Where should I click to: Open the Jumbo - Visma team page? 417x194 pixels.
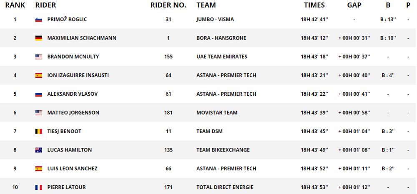pos(216,19)
